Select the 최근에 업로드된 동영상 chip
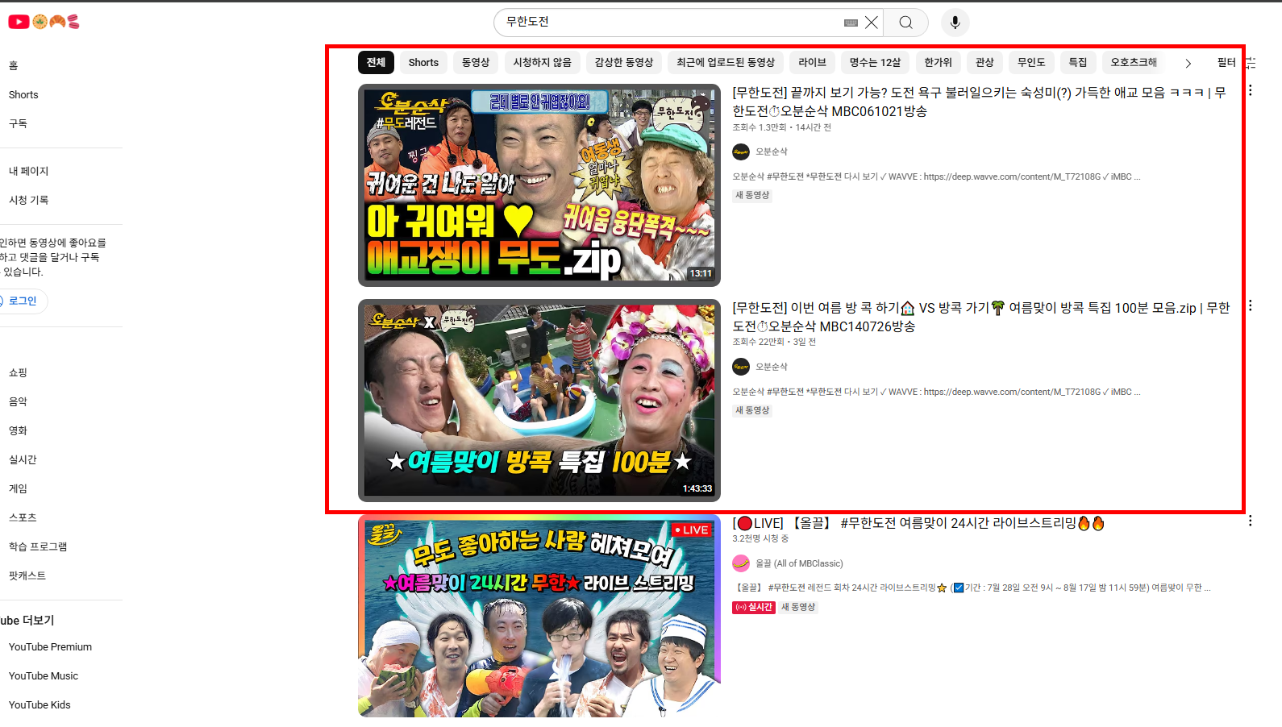 tap(726, 63)
